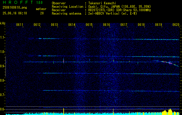182x115 pixels.
Task: Click the kHz axis unit label
Action: 3,23
